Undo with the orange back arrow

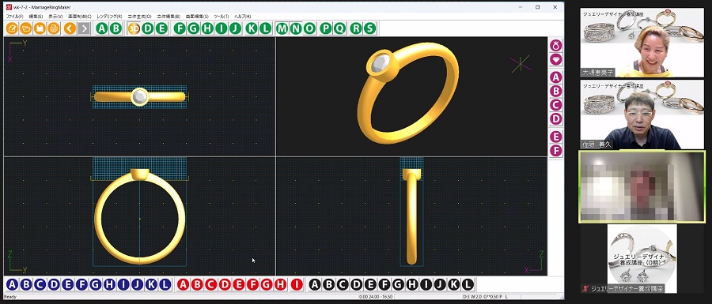coord(70,28)
